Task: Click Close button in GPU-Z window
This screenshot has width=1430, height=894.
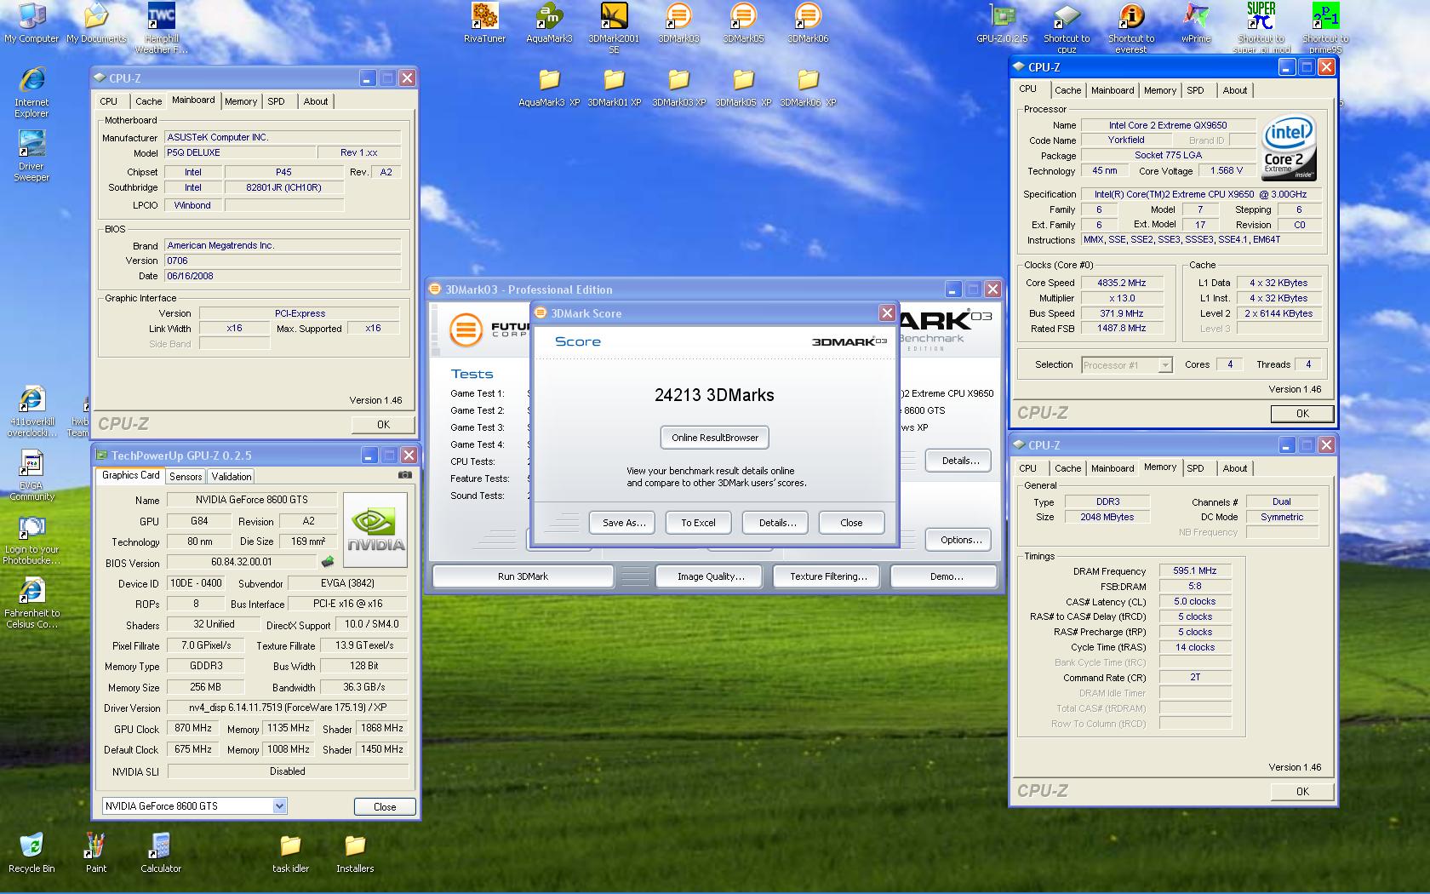Action: tap(385, 806)
